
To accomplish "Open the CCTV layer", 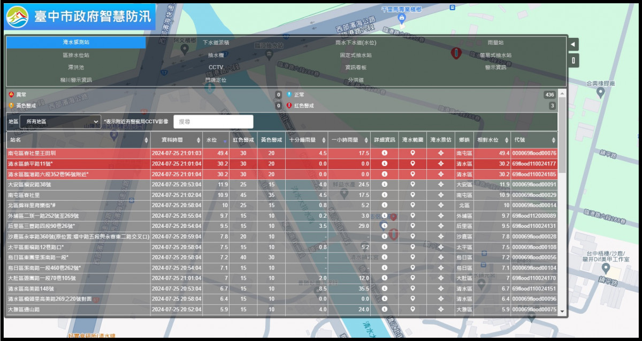I will pos(216,67).
